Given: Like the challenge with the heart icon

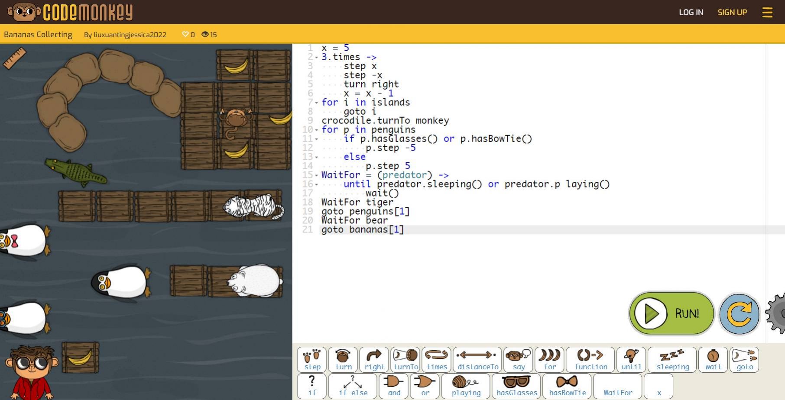Looking at the screenshot, I should [185, 35].
